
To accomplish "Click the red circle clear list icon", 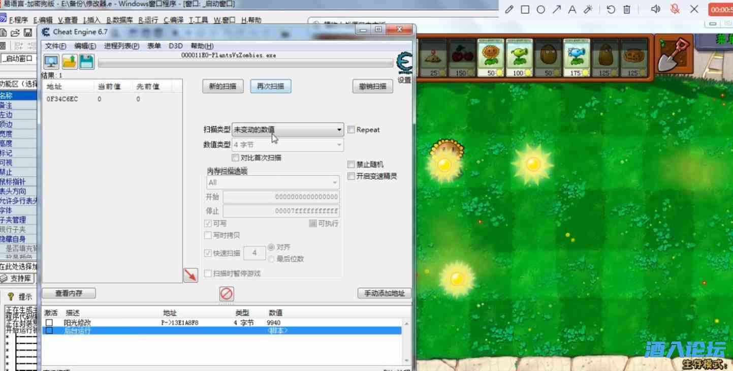I will pyautogui.click(x=227, y=293).
